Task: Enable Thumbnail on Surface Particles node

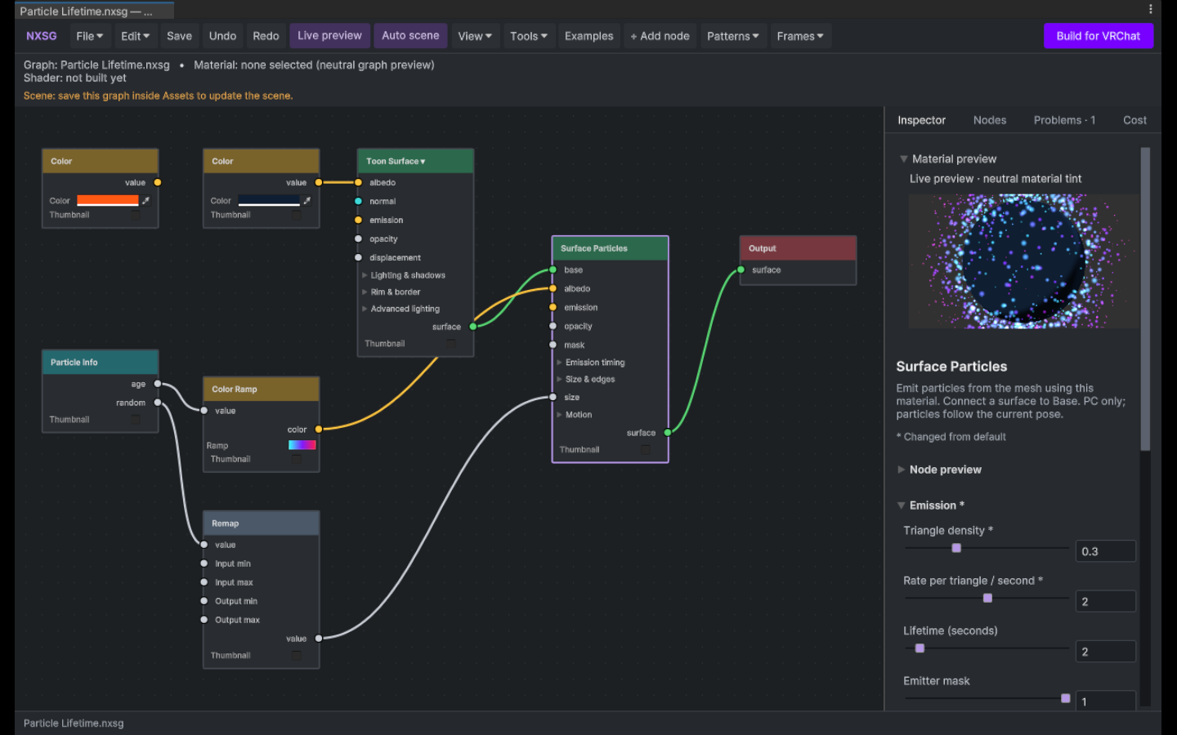Action: click(646, 450)
